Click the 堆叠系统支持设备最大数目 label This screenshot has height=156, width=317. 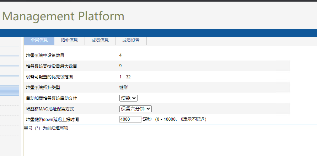[x=52, y=66]
